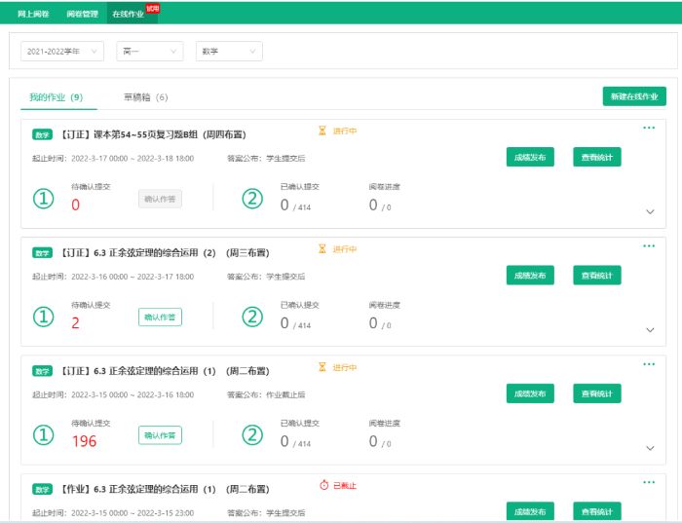Click the red pending count 0 in 课本第54~55页 card
Screen dimensions: 682x523
coord(75,205)
